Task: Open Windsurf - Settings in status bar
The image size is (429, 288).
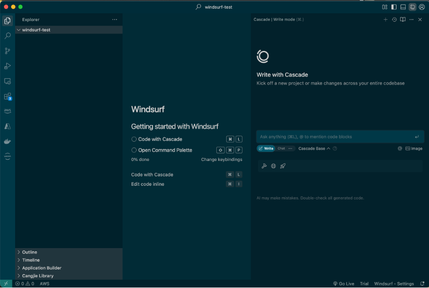Action: coord(394,283)
